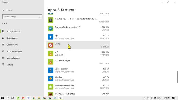Open the battery icon in system tray
Viewport: 178px width, 100px height.
click(155, 98)
